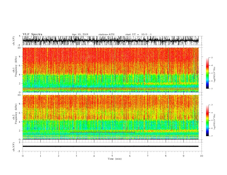The image size is (227, 175).
Task: Click the time axis tick label "4"
Action: pyautogui.click(x=94, y=156)
